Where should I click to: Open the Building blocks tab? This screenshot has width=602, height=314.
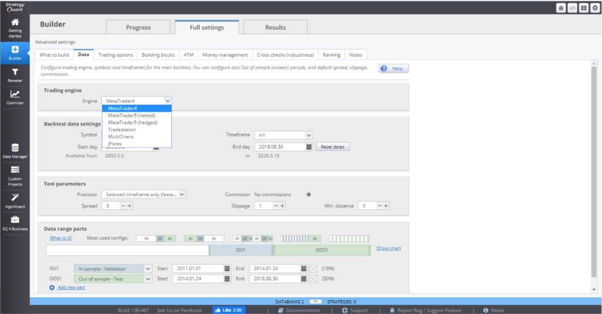[158, 55]
